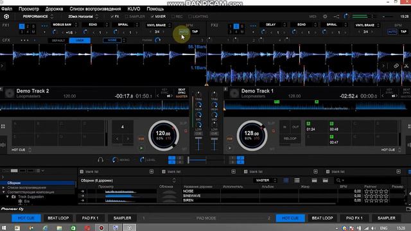Click the headphones icon
The image size is (411, 231).
point(100,160)
